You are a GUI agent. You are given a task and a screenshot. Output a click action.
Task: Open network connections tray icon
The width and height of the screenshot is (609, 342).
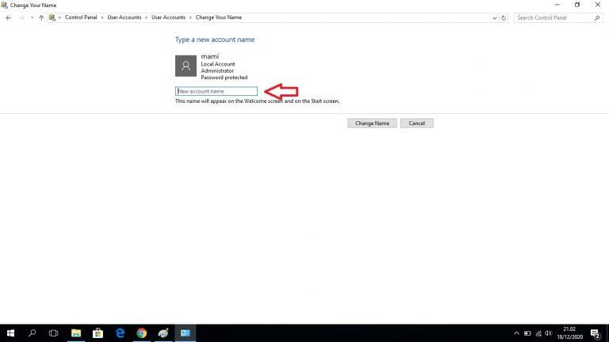(538, 333)
